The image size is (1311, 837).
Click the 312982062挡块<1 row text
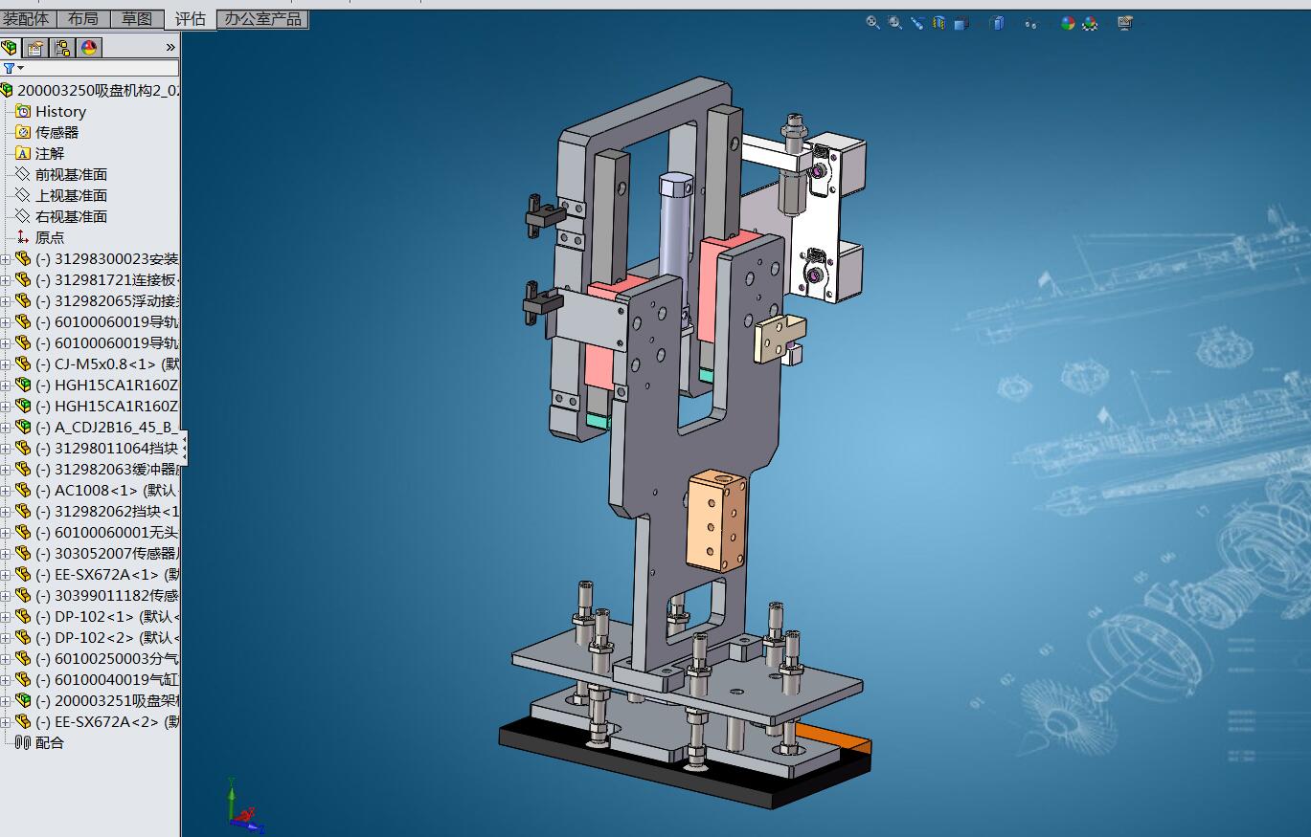coord(106,511)
